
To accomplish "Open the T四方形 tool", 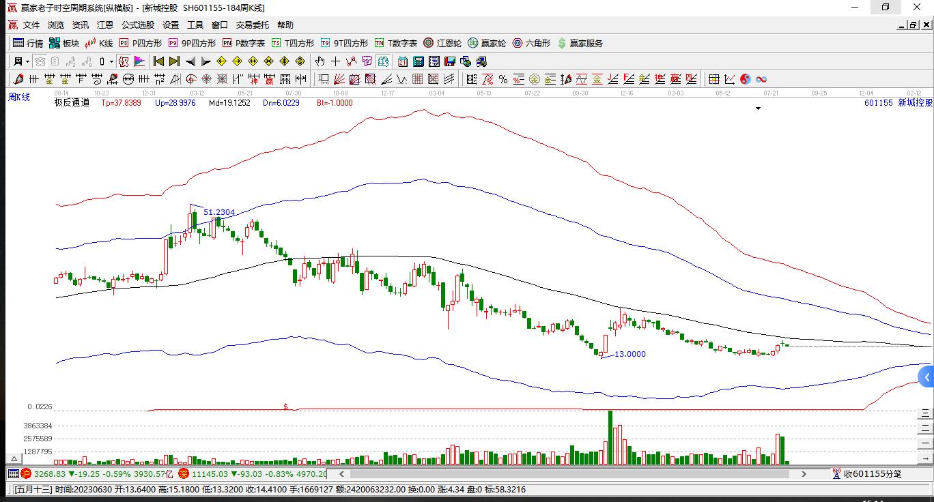I will coord(293,43).
